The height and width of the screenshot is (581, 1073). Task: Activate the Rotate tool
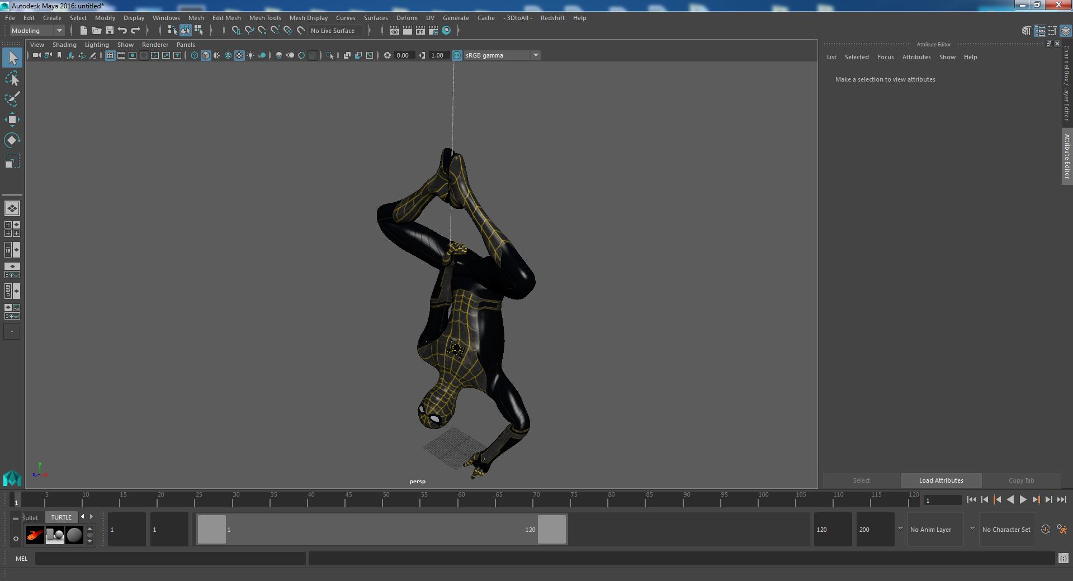tap(12, 140)
